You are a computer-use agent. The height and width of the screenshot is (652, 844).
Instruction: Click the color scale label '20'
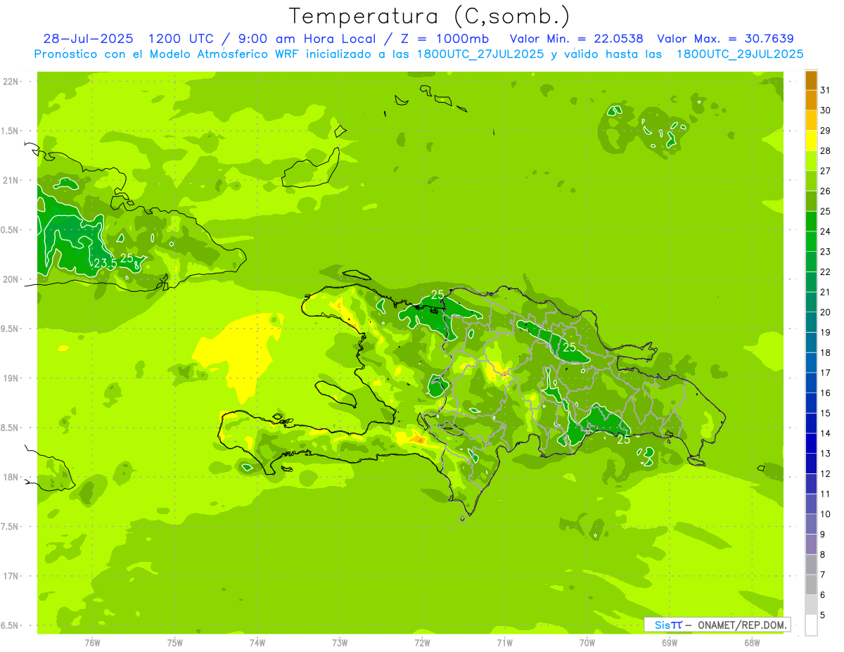click(x=826, y=312)
